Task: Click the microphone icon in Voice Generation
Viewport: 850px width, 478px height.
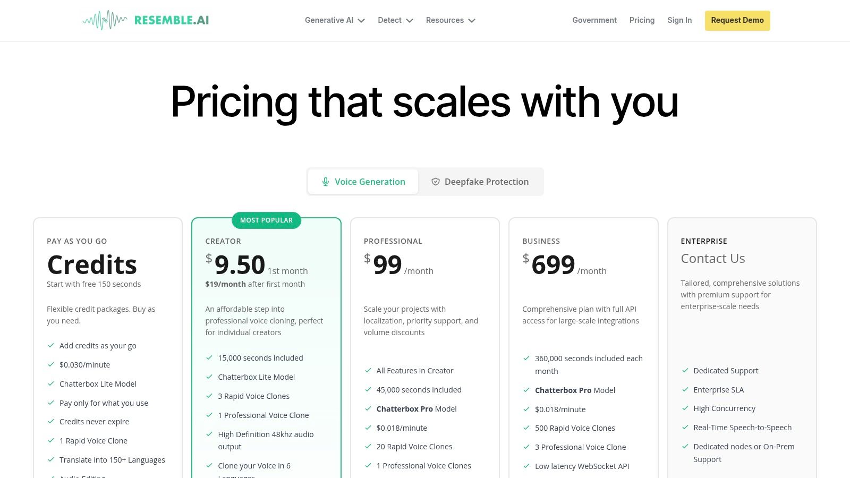Action: 326,182
